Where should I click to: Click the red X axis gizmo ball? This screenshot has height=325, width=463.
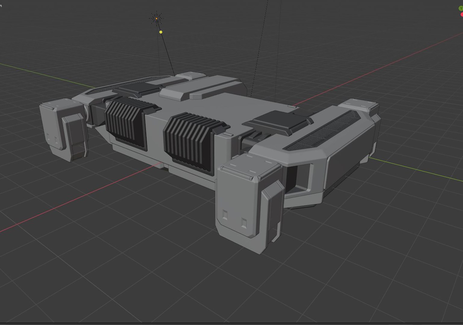click(x=462, y=14)
